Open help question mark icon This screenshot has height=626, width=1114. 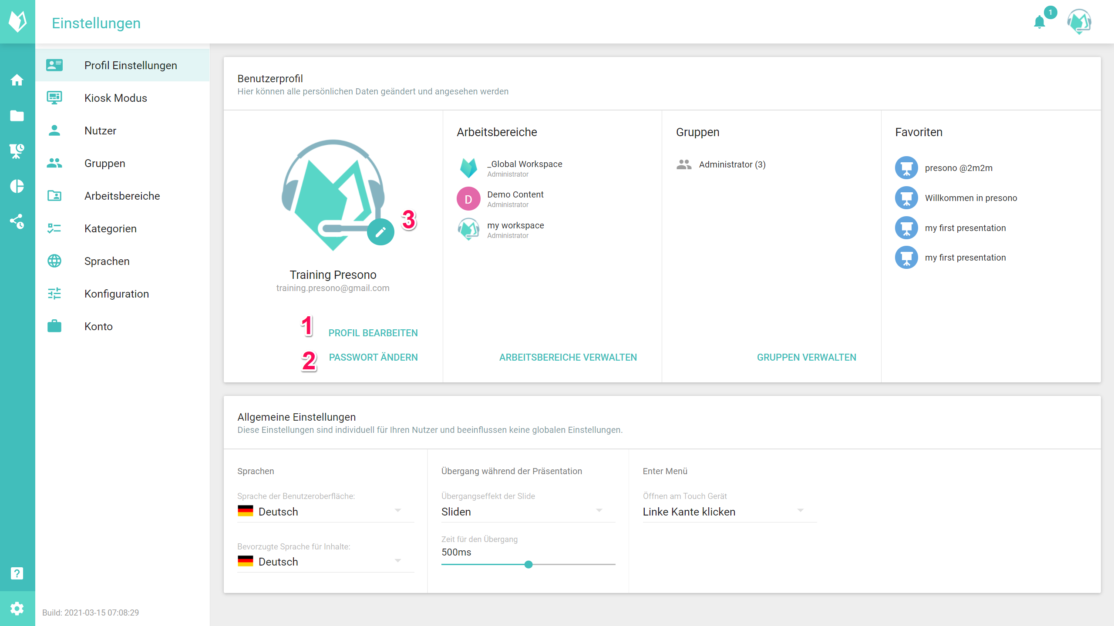pyautogui.click(x=17, y=573)
